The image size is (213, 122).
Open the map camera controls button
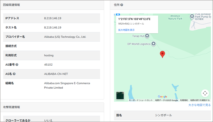(205, 93)
